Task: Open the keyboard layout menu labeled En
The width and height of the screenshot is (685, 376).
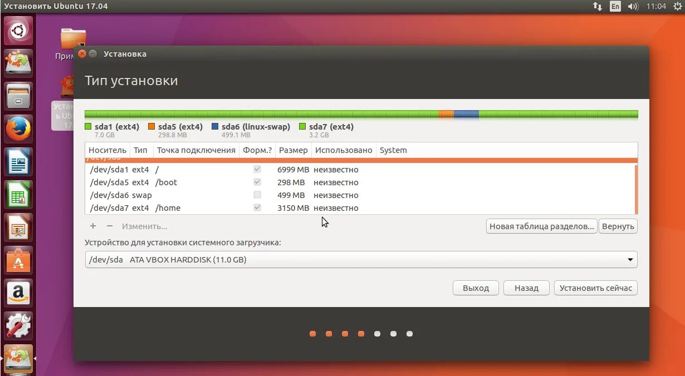Action: (x=614, y=6)
